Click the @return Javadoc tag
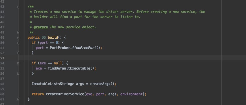The image size is (246, 105). coord(41,27)
